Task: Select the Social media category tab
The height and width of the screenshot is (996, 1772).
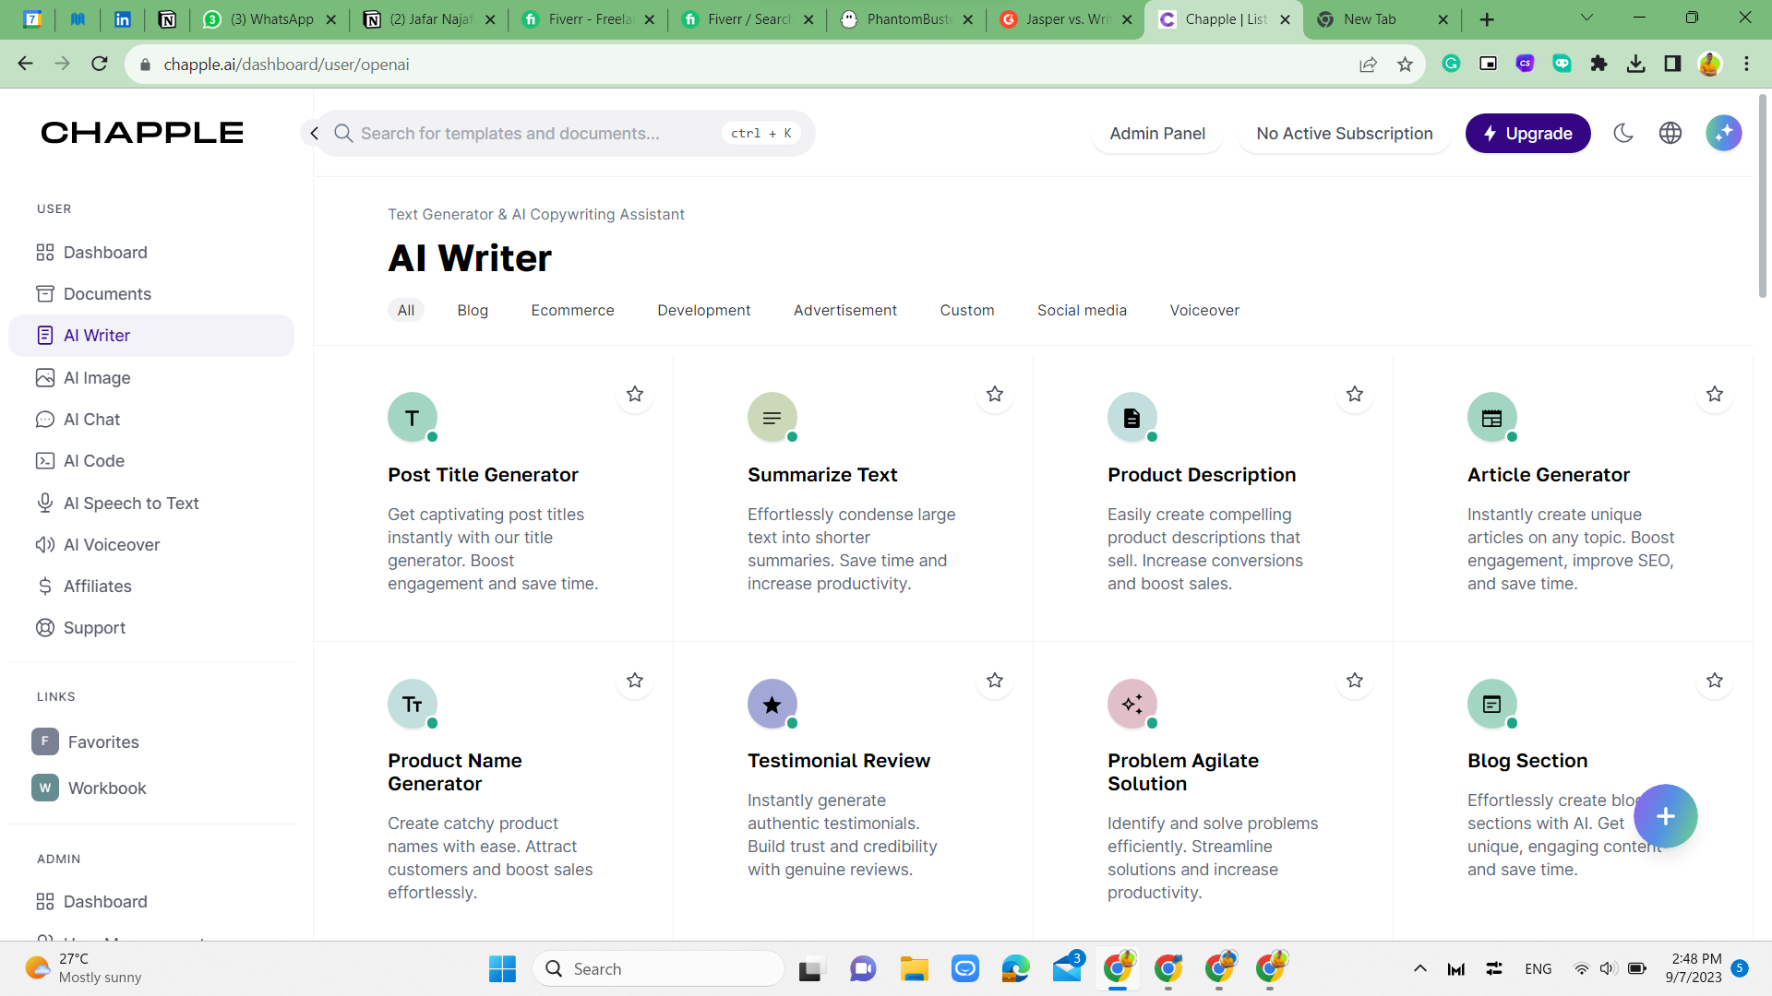Action: tap(1082, 310)
